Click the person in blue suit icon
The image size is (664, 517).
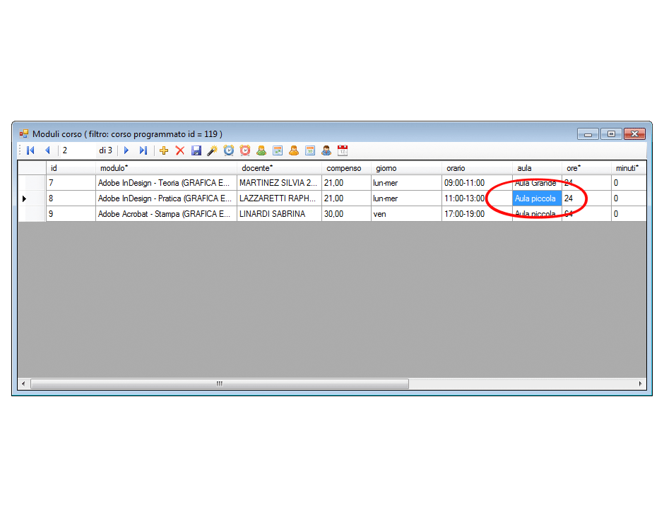[x=326, y=150]
